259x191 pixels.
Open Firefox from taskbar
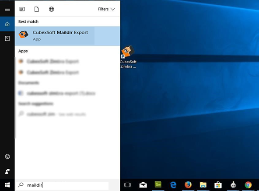pyautogui.click(x=188, y=185)
